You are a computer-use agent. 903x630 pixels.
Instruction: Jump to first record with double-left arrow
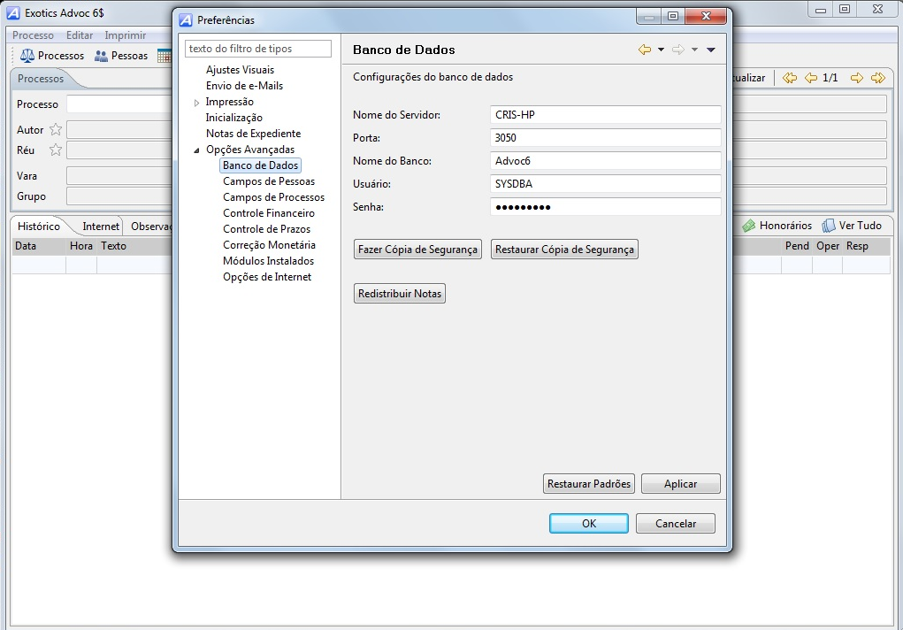[x=790, y=78]
